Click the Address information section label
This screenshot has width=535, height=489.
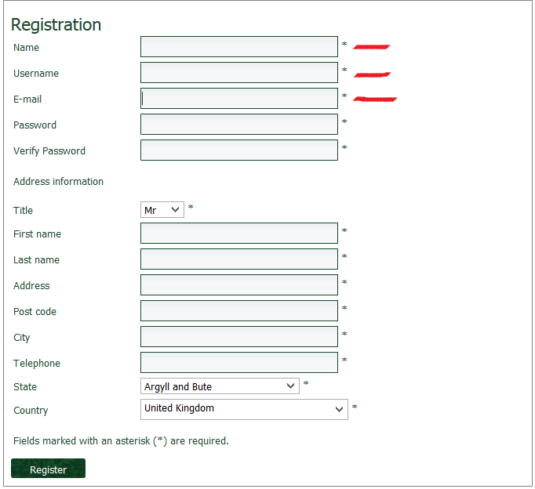(58, 181)
